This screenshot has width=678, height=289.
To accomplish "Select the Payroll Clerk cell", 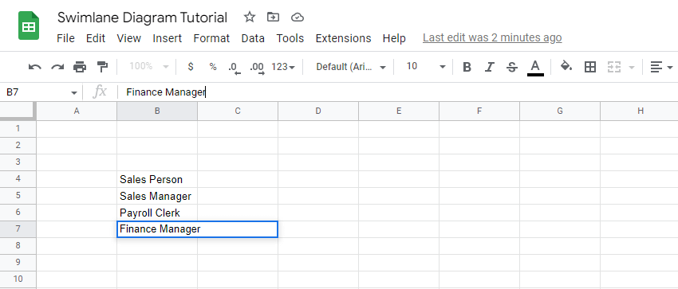I will pos(157,213).
